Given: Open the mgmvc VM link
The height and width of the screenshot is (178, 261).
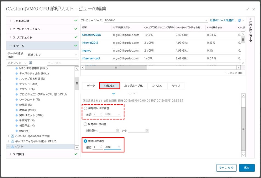Looking at the screenshot, I should tap(87, 51).
